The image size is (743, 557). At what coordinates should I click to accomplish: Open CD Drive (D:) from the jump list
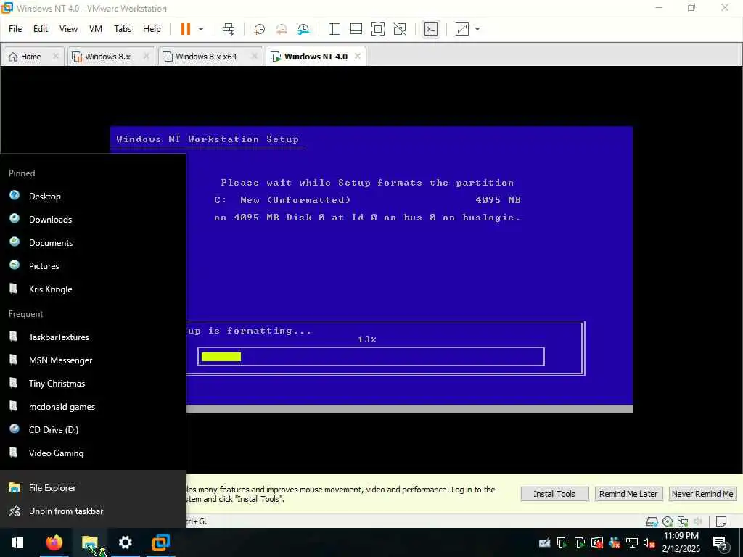93,429
